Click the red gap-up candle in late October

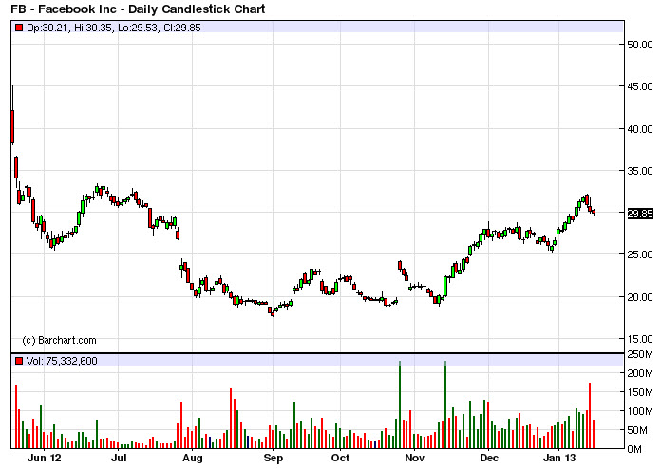[400, 265]
